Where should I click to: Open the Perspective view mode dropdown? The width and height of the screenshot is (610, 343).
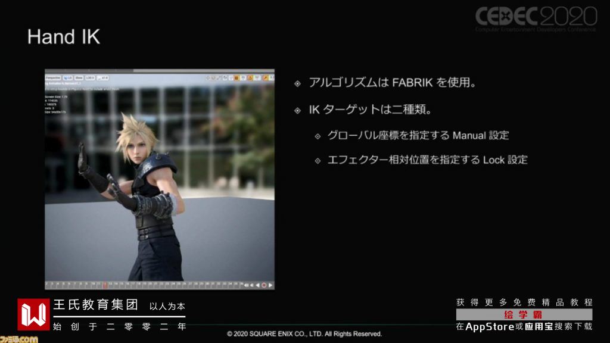(53, 78)
